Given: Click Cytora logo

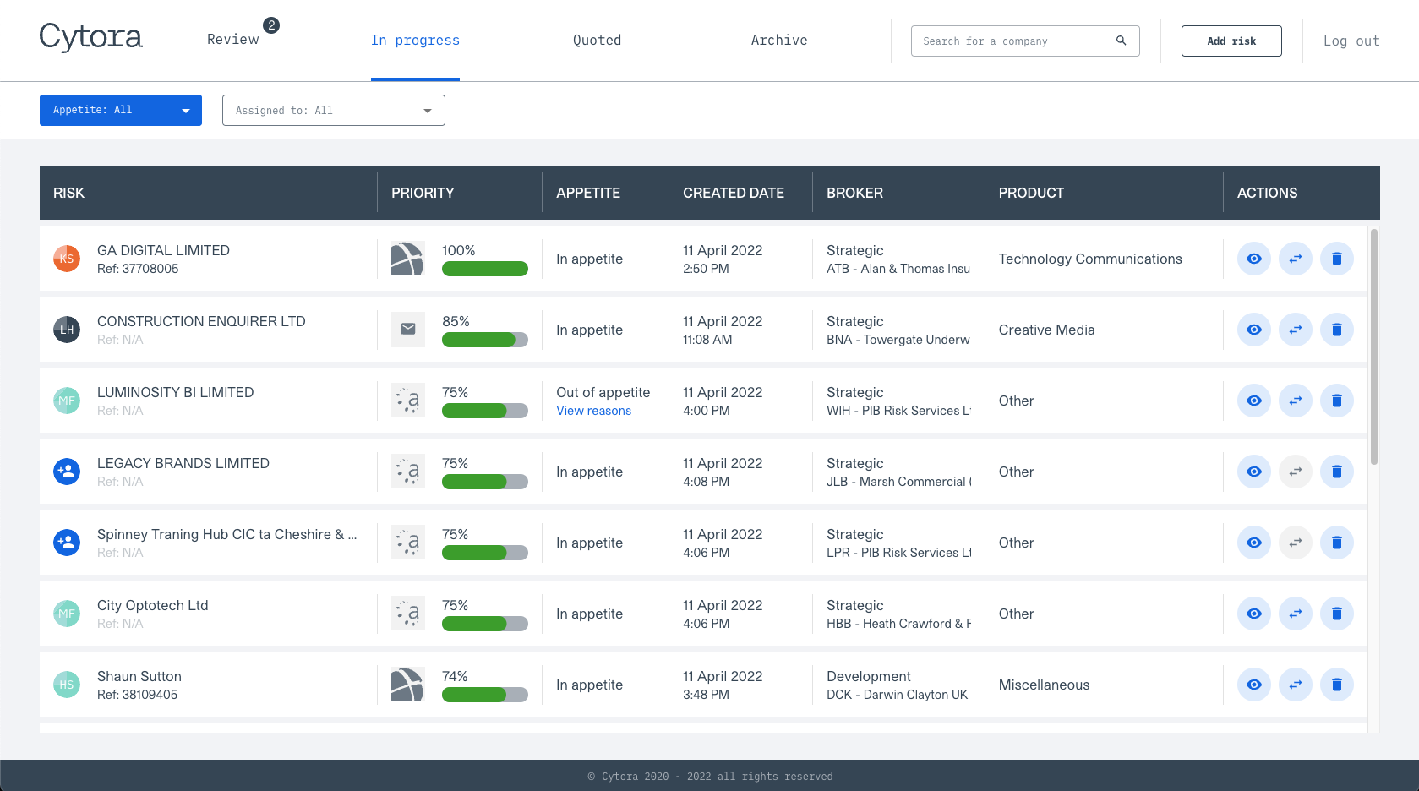Looking at the screenshot, I should pos(91,37).
